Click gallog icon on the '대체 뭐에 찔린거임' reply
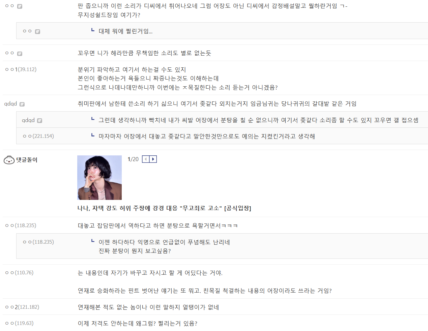 pos(37,32)
